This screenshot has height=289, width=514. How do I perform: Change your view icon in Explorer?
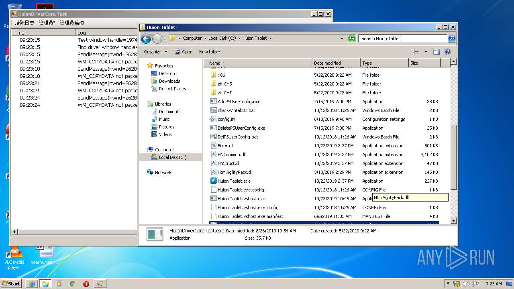tap(416, 52)
